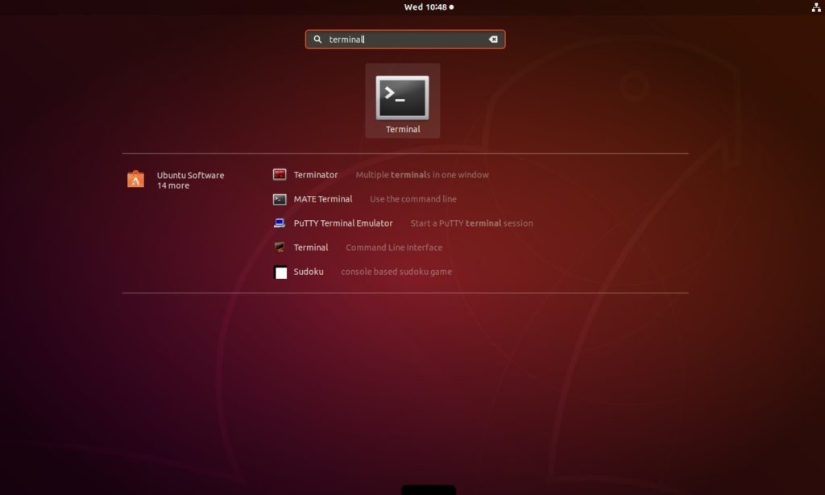Clear the search field with the backspace icon

tap(492, 39)
